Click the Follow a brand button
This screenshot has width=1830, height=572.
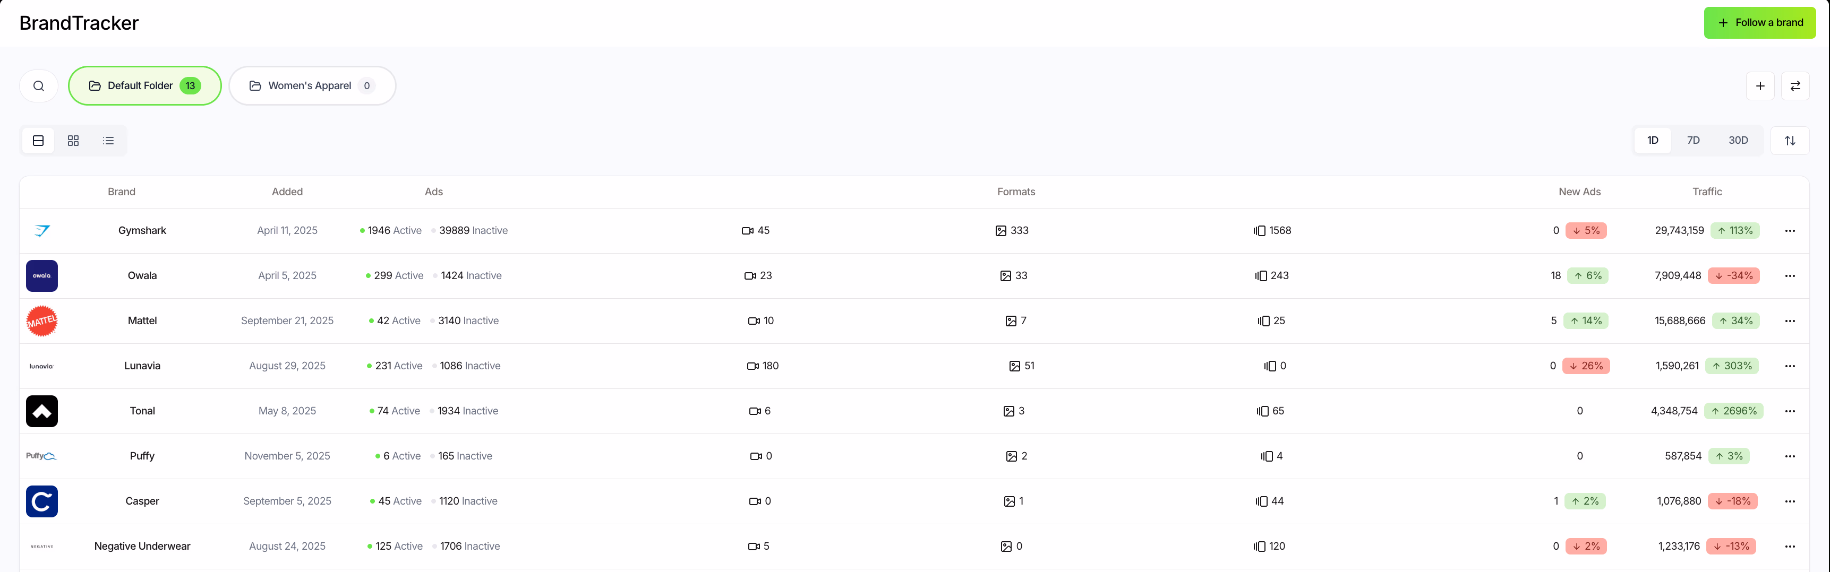(x=1760, y=22)
